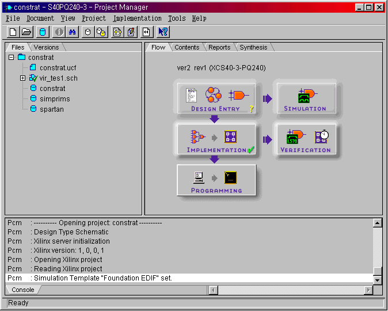Click the Programming computer icon

(x=199, y=177)
